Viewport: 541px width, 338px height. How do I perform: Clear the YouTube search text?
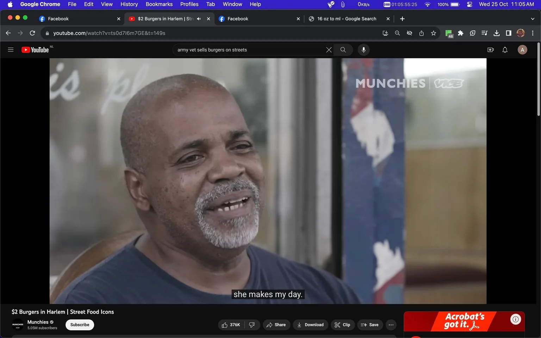329,50
